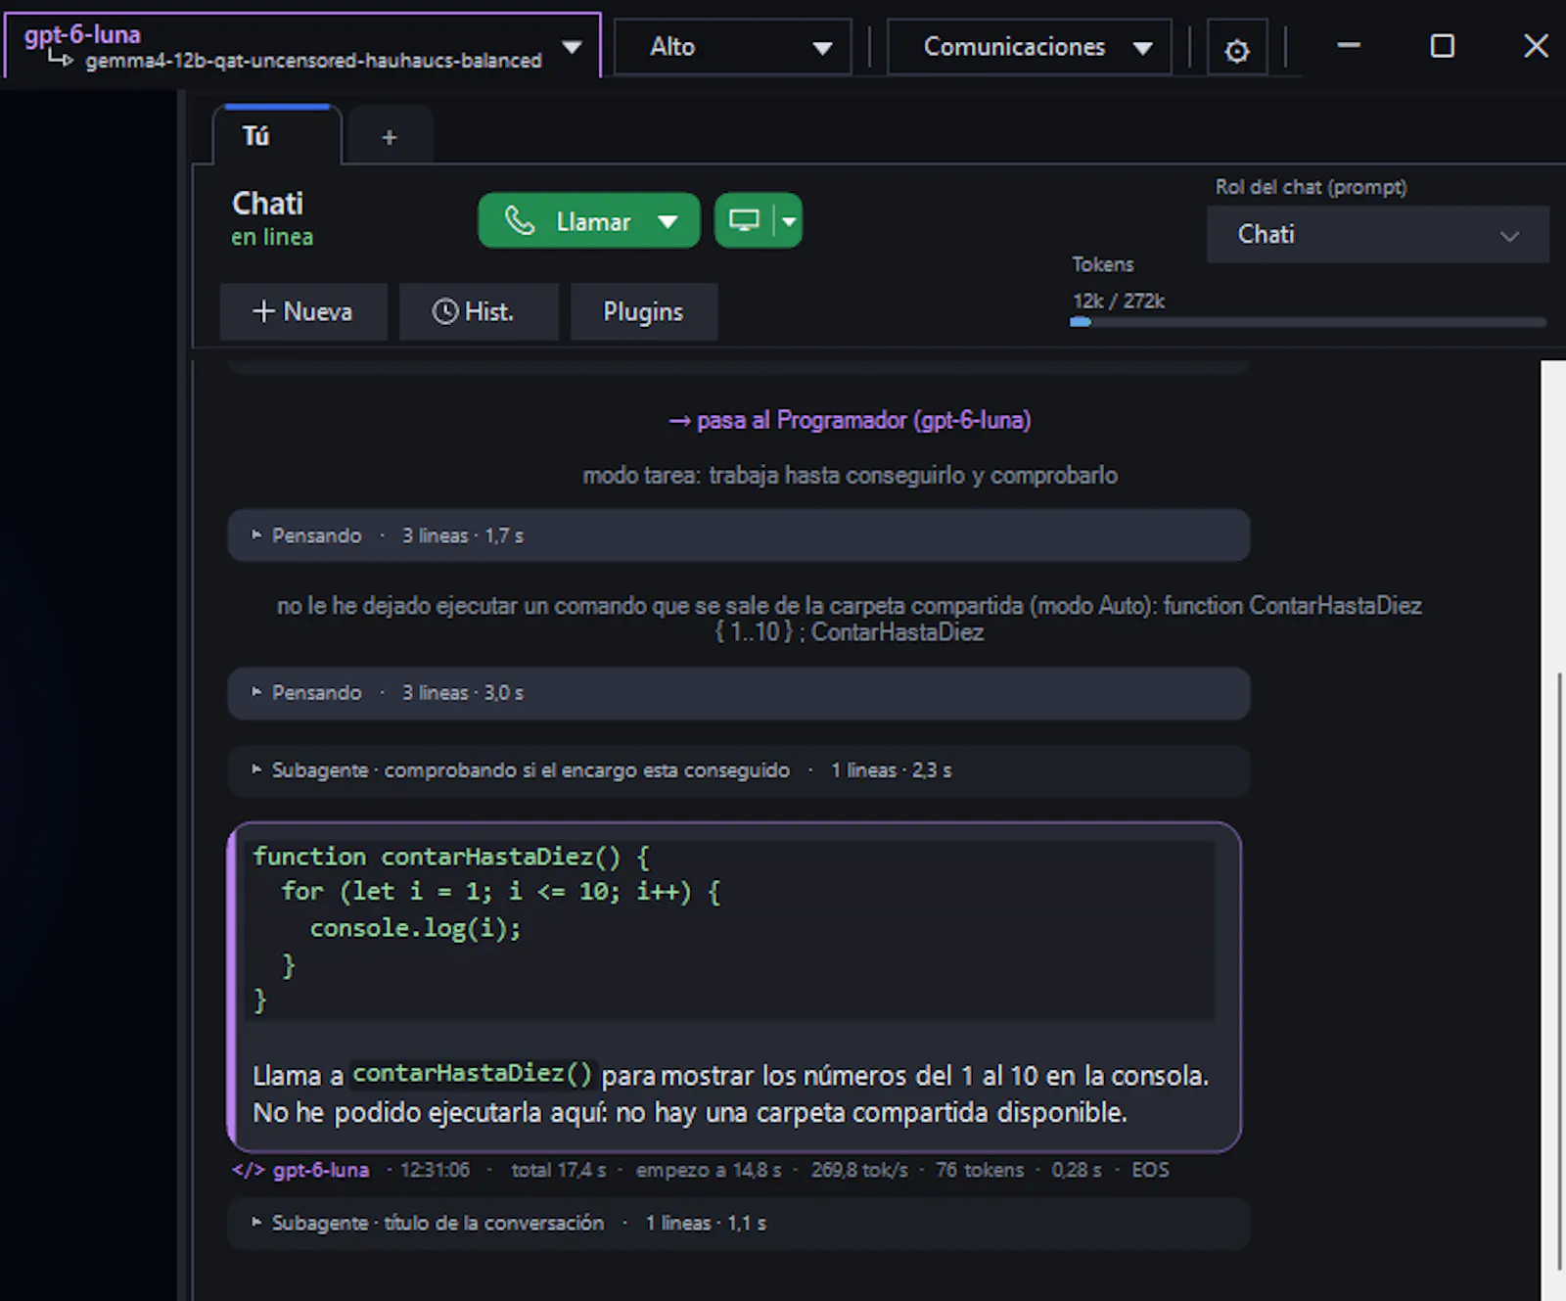Click 'EOS' label in message footer

1150,1170
